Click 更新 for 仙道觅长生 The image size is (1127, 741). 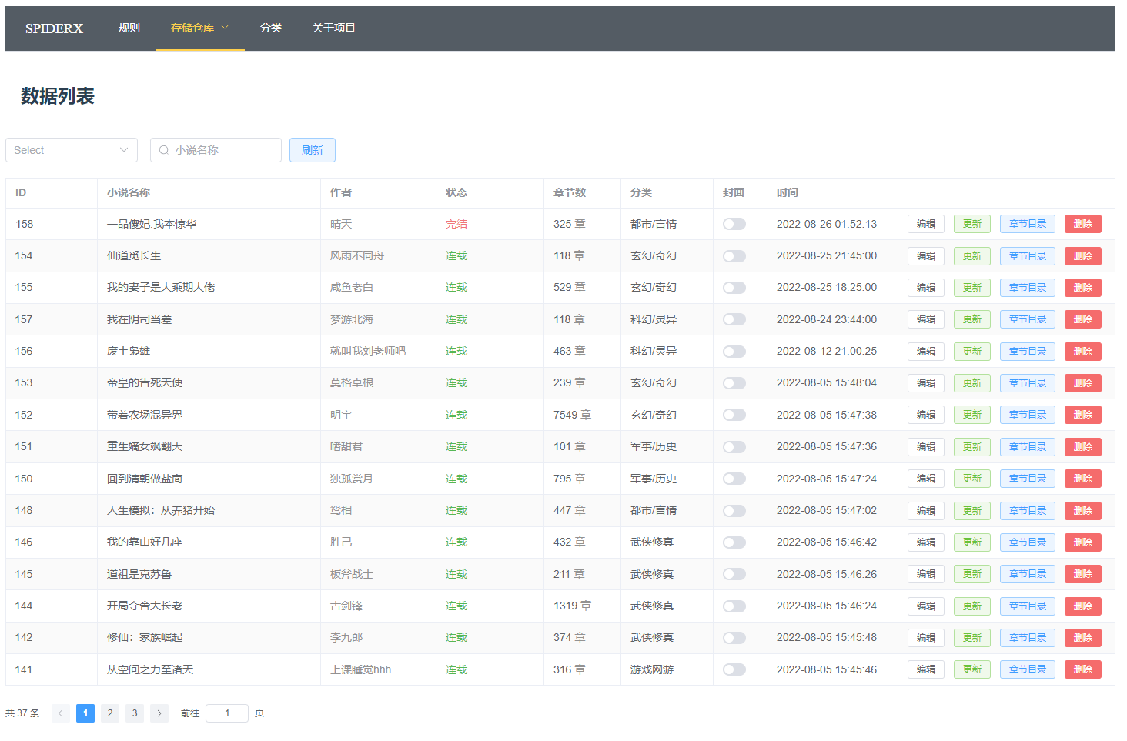(x=972, y=256)
